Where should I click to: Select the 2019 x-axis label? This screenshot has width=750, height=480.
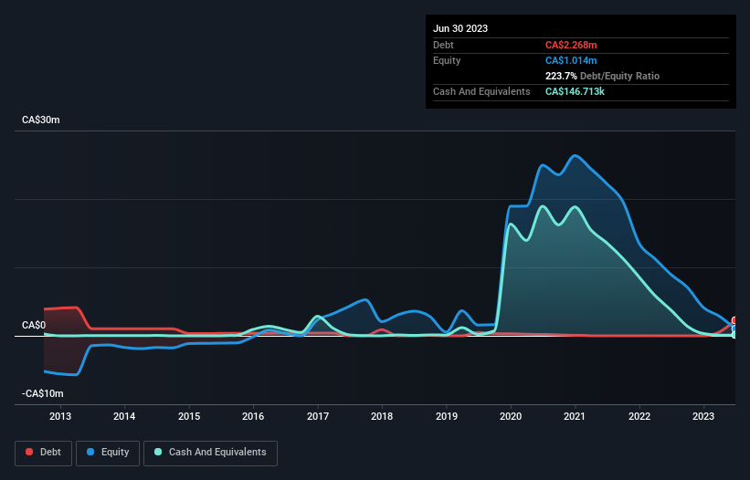coord(447,416)
